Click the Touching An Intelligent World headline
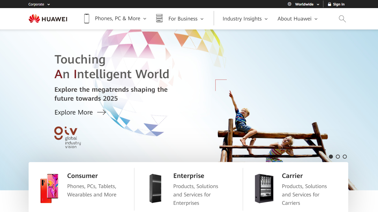 (x=112, y=67)
